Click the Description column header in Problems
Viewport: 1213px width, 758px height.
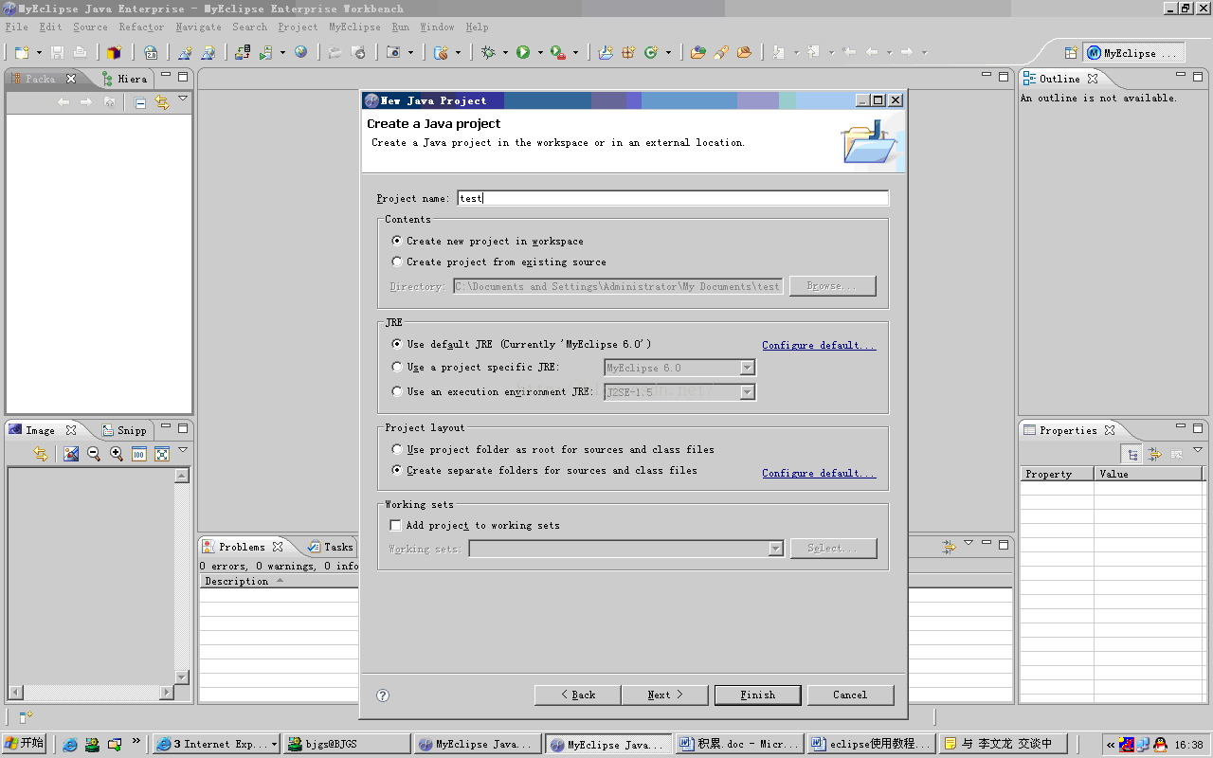(x=279, y=581)
